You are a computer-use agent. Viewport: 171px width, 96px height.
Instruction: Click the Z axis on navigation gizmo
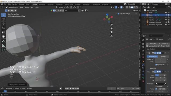tap(107, 15)
